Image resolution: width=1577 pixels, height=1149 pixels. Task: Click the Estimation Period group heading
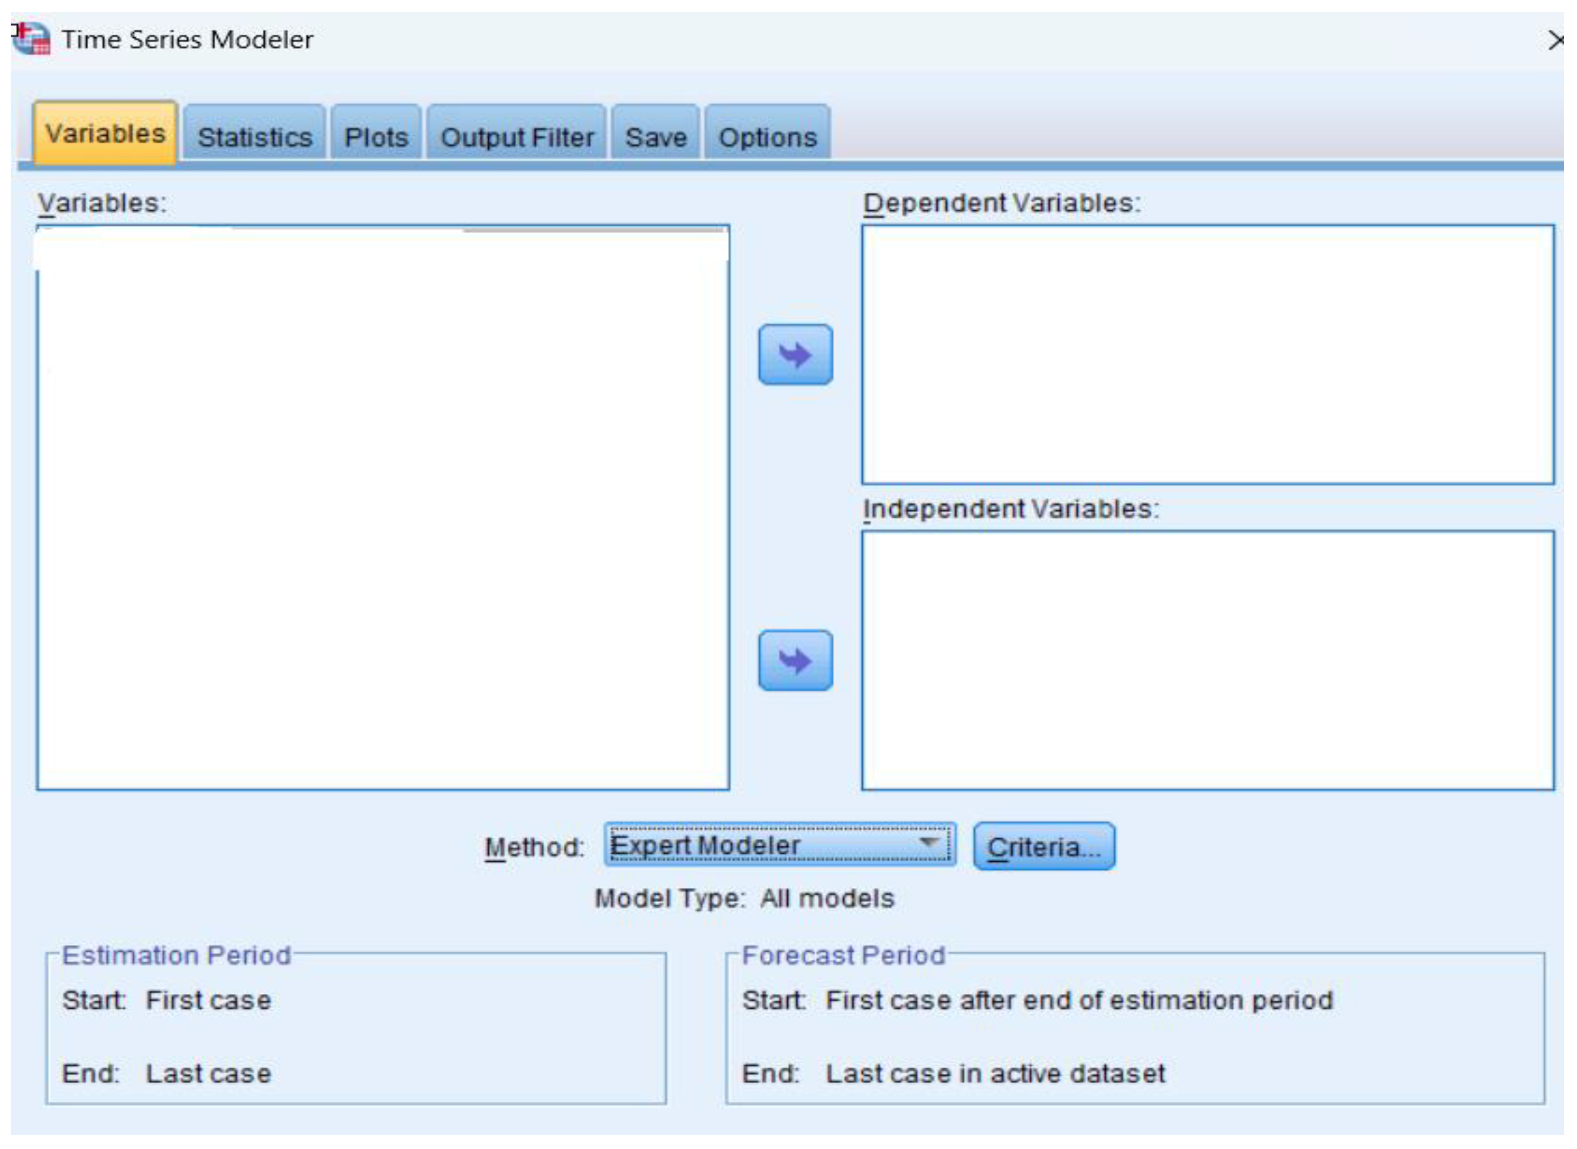[x=176, y=956]
